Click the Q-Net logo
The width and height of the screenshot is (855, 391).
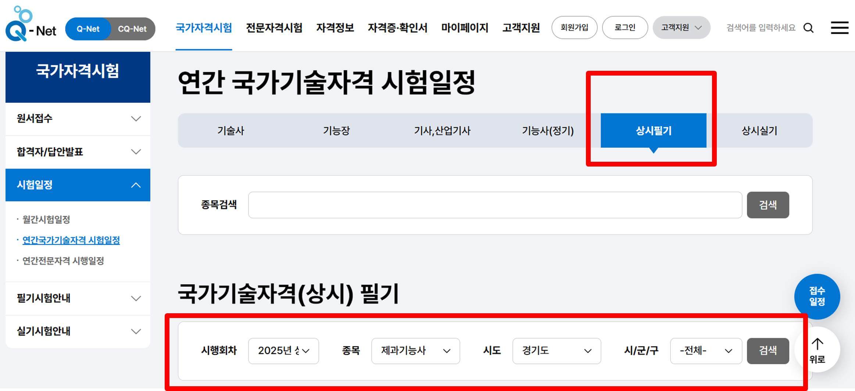pyautogui.click(x=31, y=29)
